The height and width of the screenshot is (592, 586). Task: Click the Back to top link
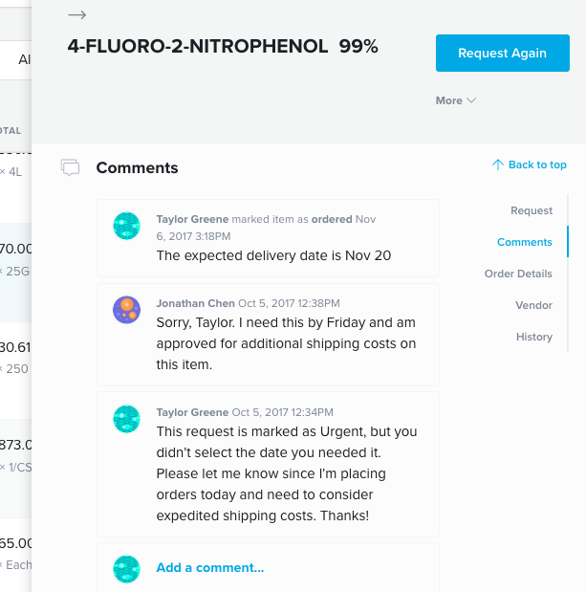click(x=530, y=164)
